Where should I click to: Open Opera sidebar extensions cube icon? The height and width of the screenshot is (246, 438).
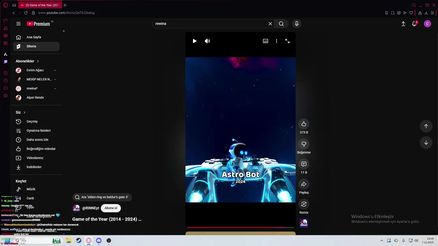(5, 88)
